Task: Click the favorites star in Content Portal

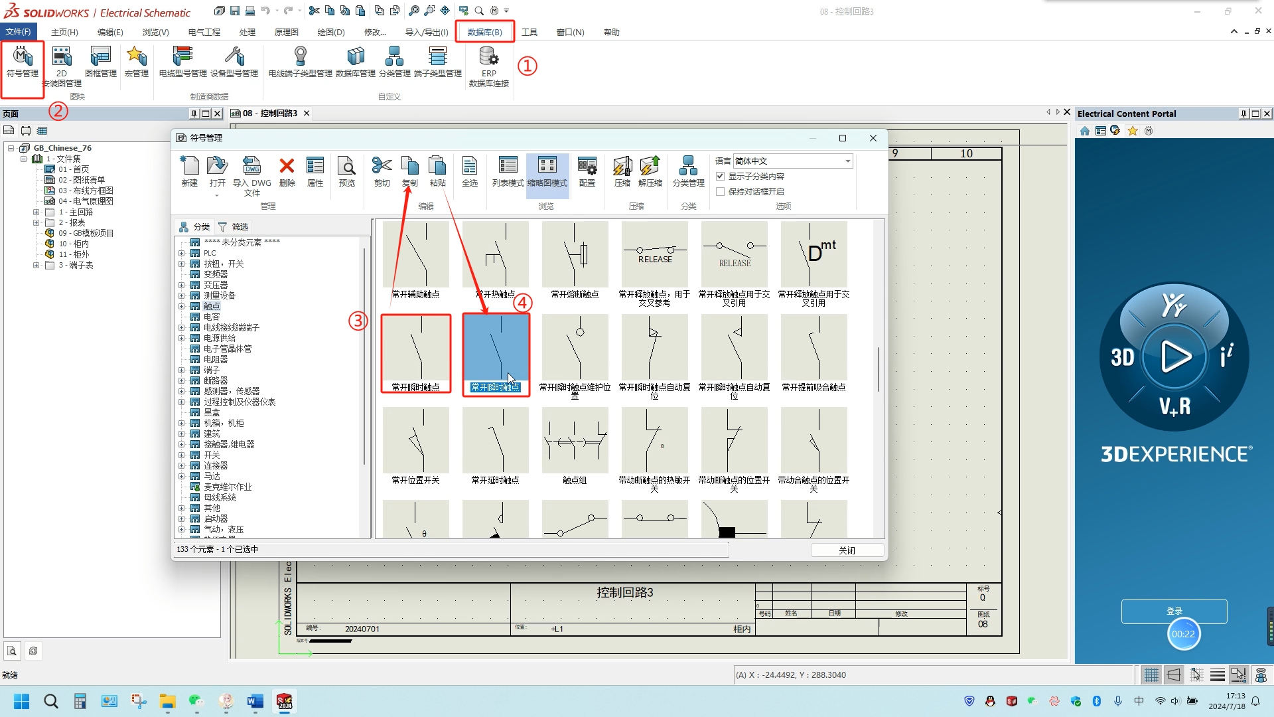Action: [x=1133, y=131]
